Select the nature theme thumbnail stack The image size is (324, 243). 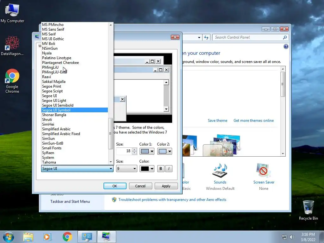pos(222,145)
